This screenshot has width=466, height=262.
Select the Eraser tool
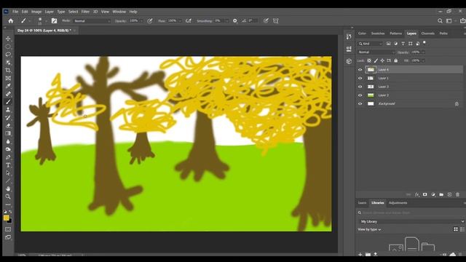(x=8, y=126)
